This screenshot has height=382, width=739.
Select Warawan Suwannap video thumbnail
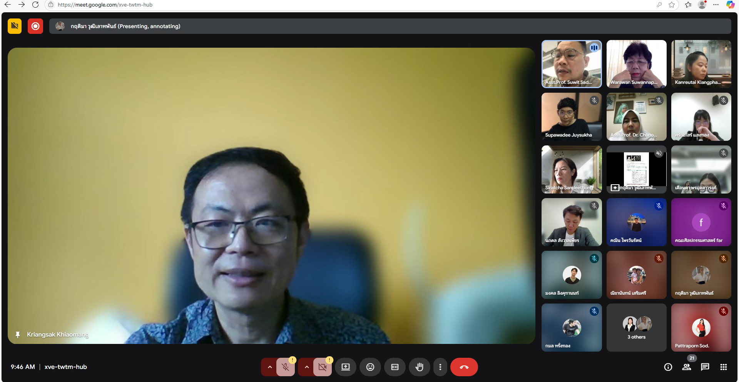tap(636, 64)
